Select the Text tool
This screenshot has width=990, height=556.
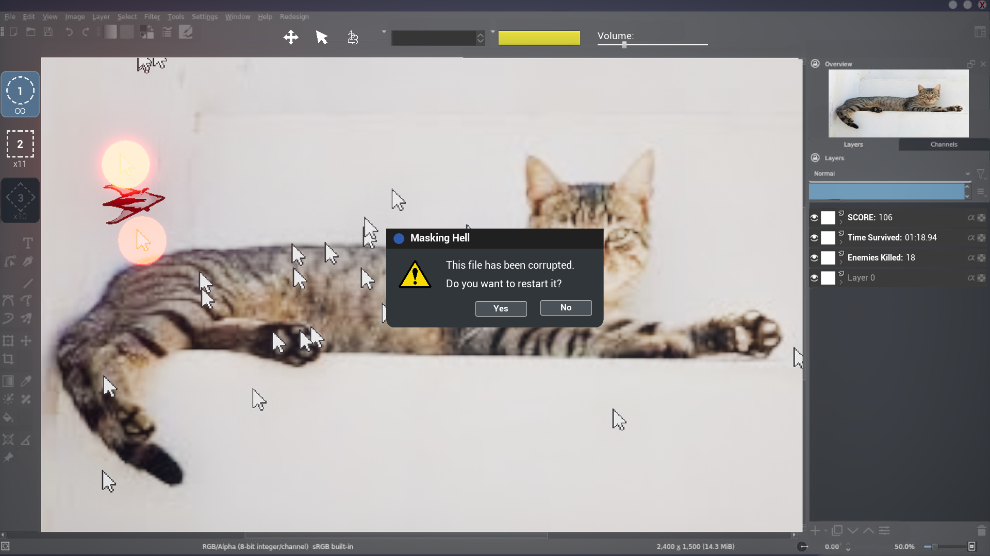(x=28, y=243)
